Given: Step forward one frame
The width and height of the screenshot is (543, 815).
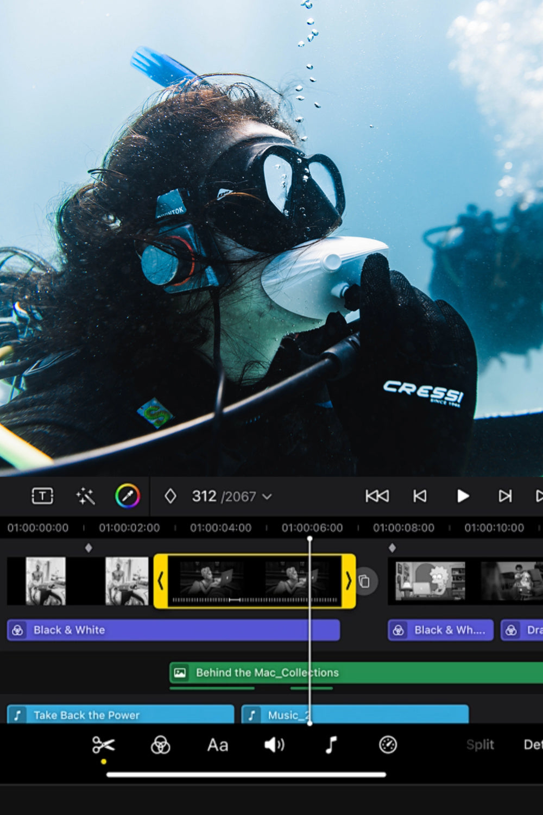Looking at the screenshot, I should click(x=505, y=496).
